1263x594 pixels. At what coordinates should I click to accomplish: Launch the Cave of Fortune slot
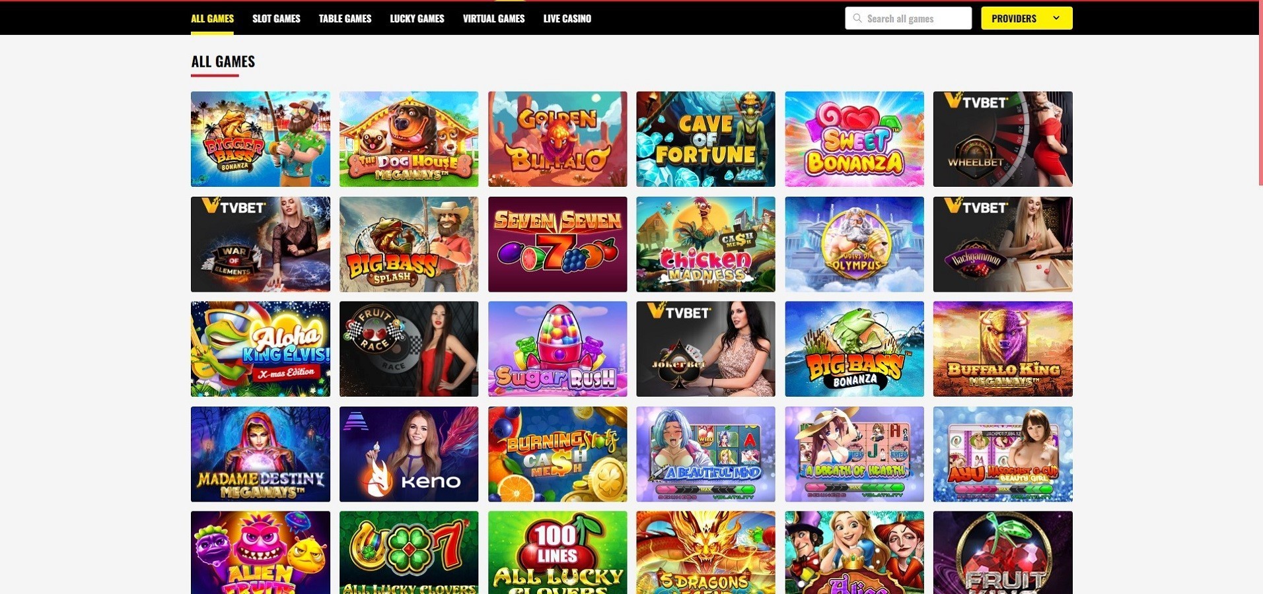pyautogui.click(x=705, y=139)
